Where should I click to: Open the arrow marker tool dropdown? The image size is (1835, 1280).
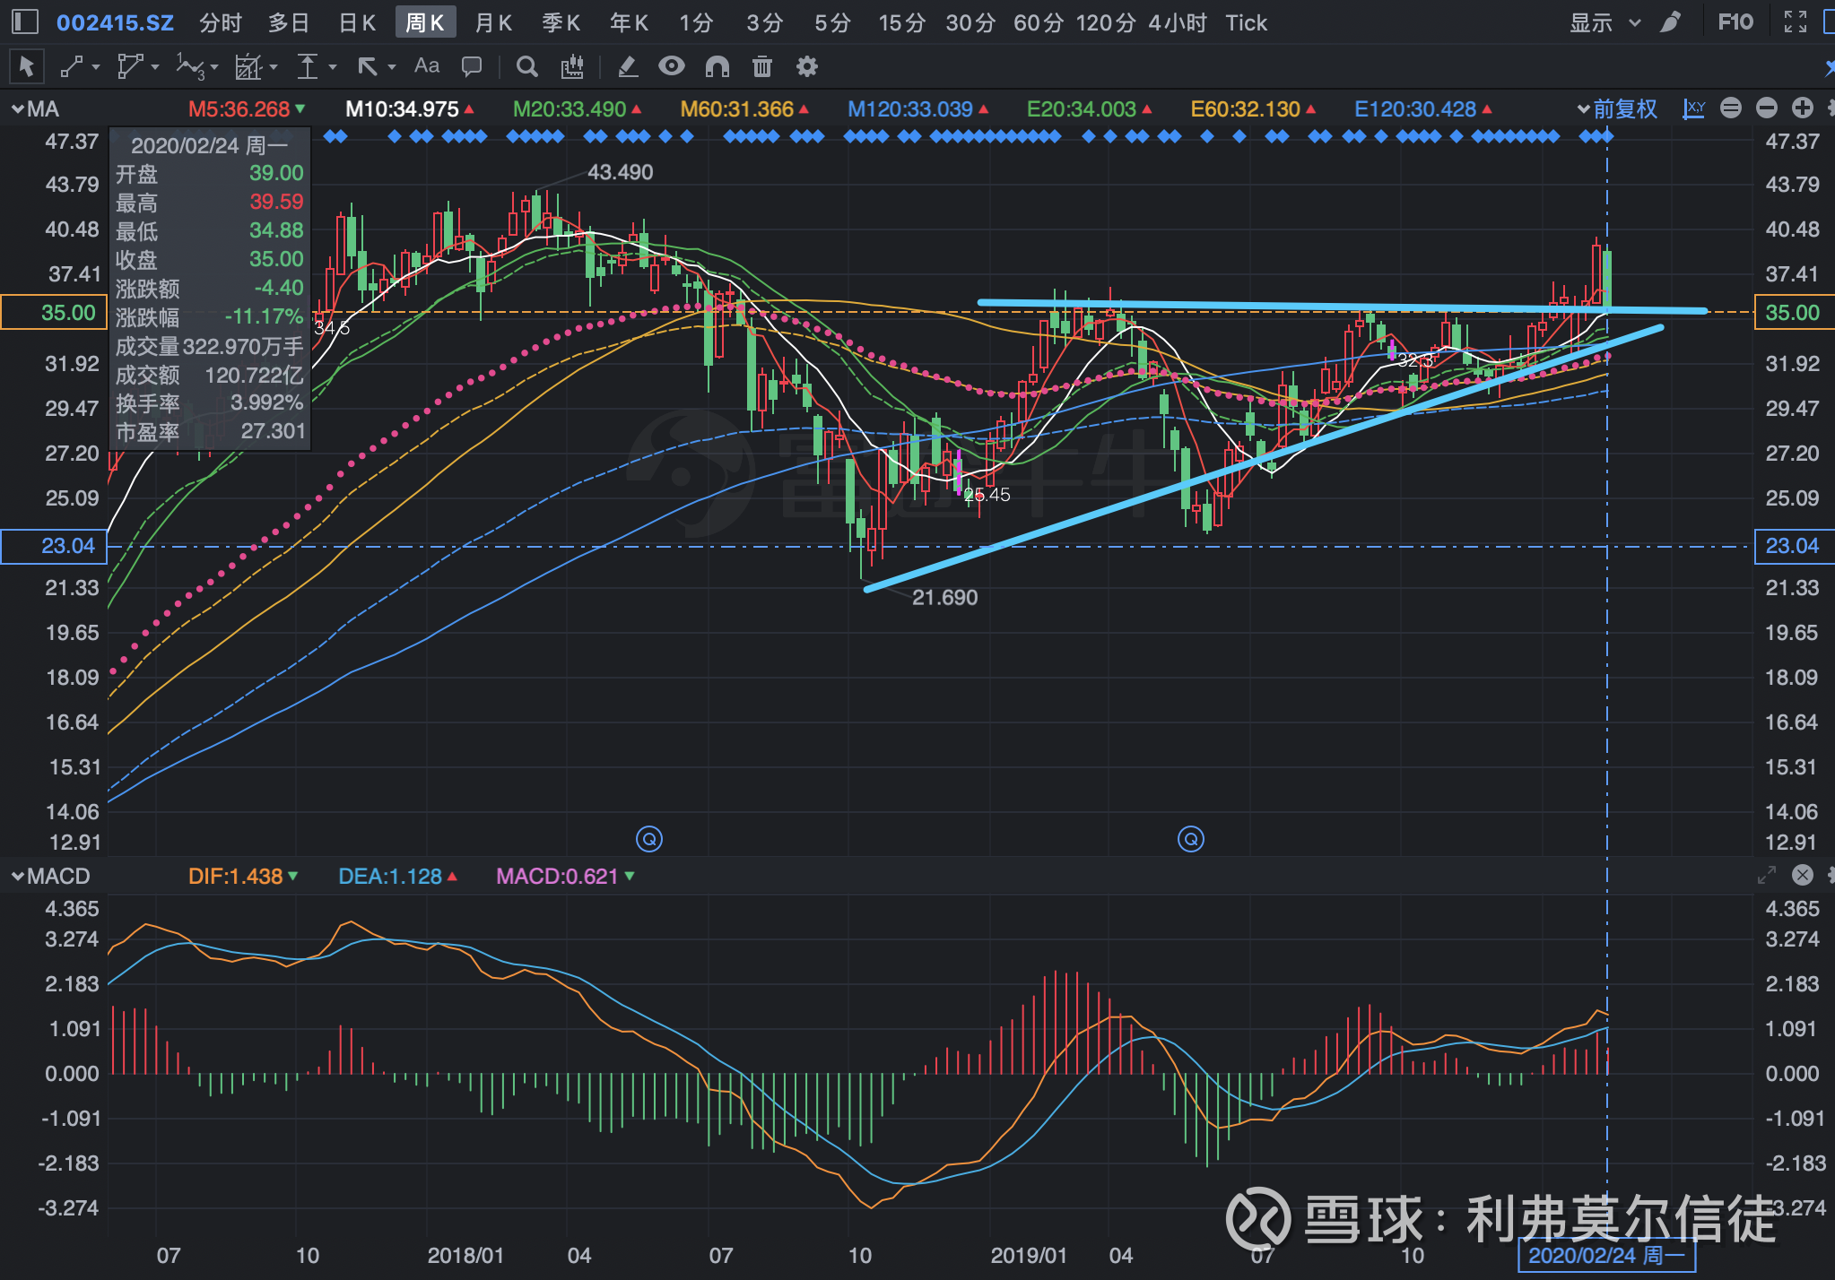pyautogui.click(x=392, y=67)
